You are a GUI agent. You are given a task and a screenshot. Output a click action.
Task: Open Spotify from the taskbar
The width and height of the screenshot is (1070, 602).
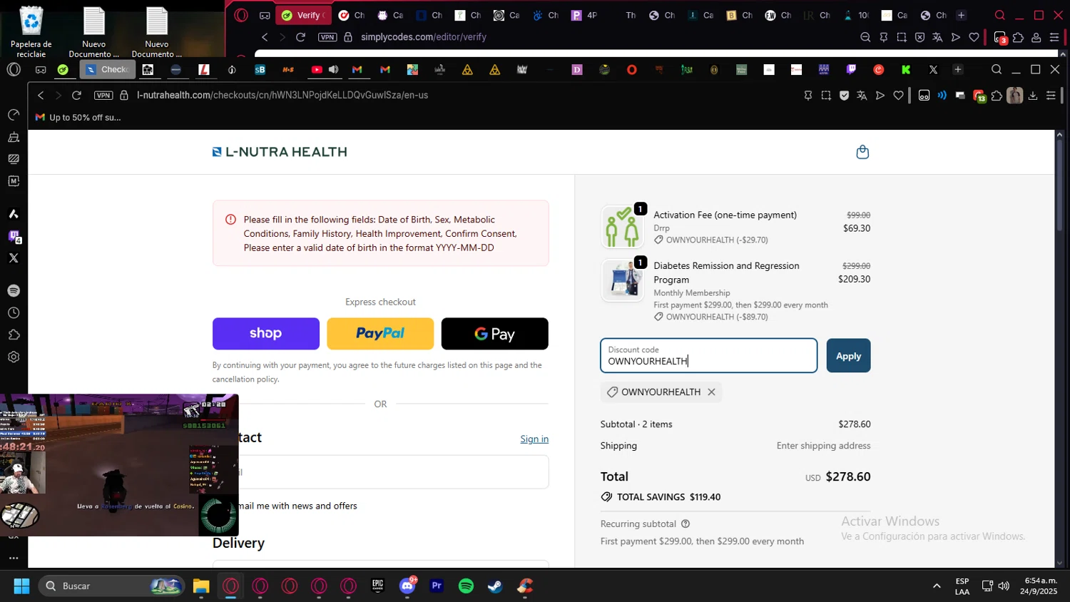[x=466, y=586]
